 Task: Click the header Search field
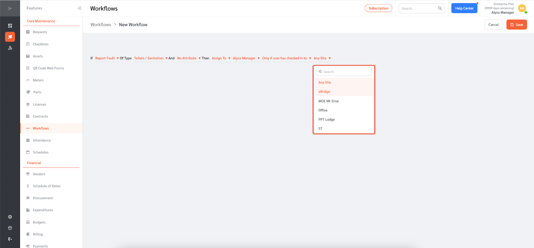pos(422,8)
